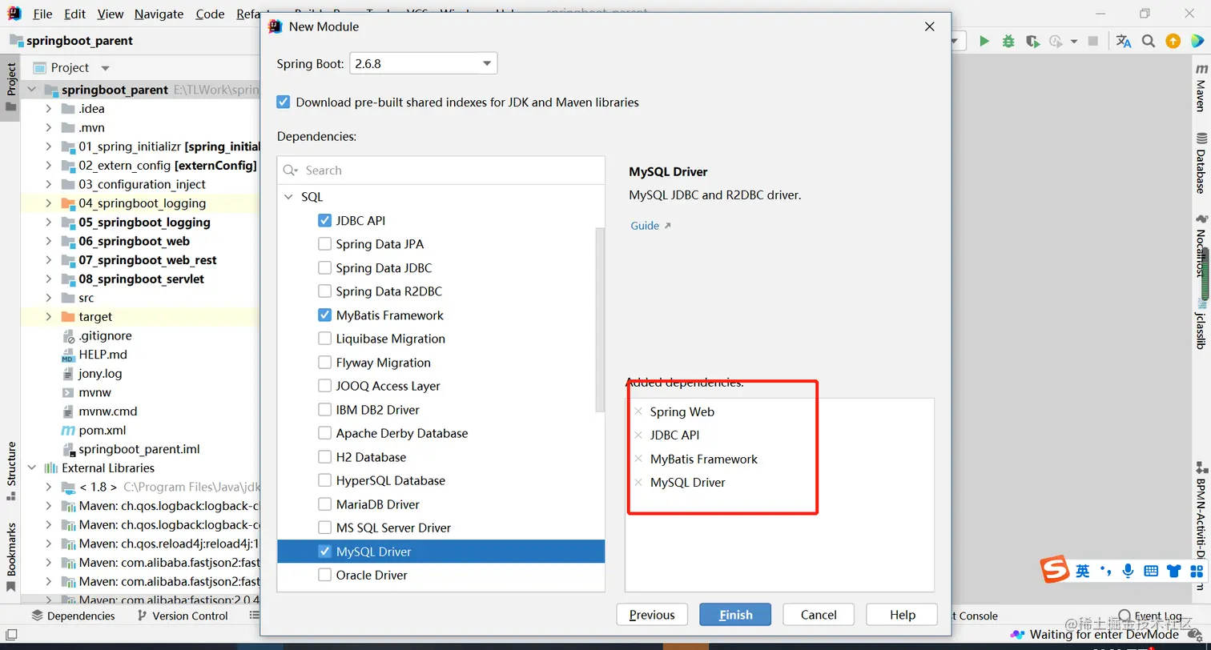This screenshot has width=1211, height=650.
Task: Check the Flyway Migration dependency
Action: [324, 362]
